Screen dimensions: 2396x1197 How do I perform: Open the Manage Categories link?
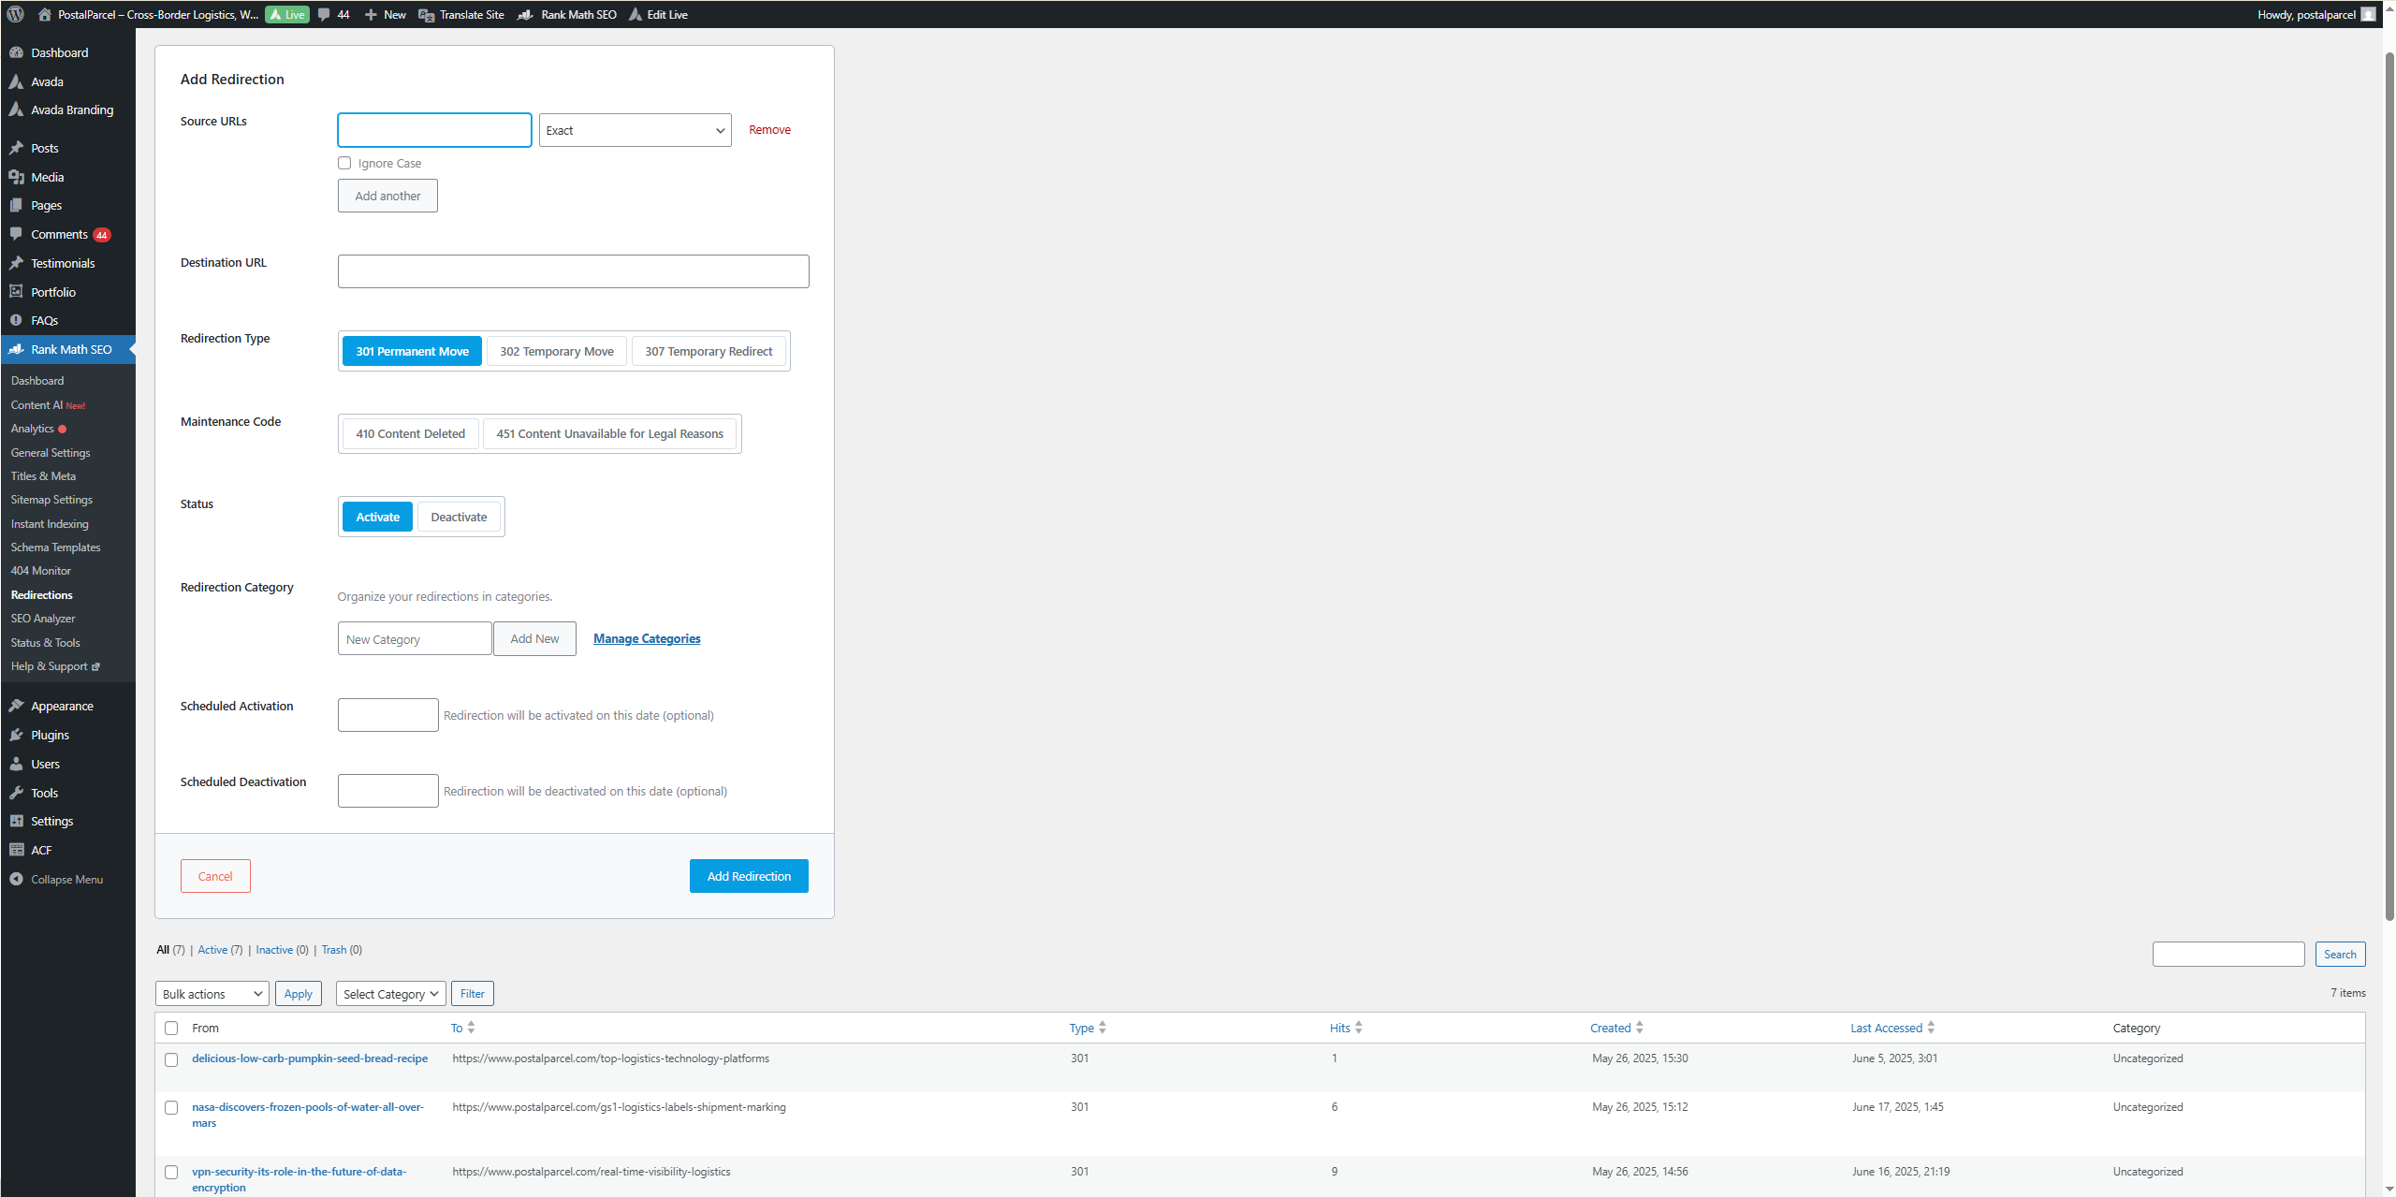click(x=646, y=637)
